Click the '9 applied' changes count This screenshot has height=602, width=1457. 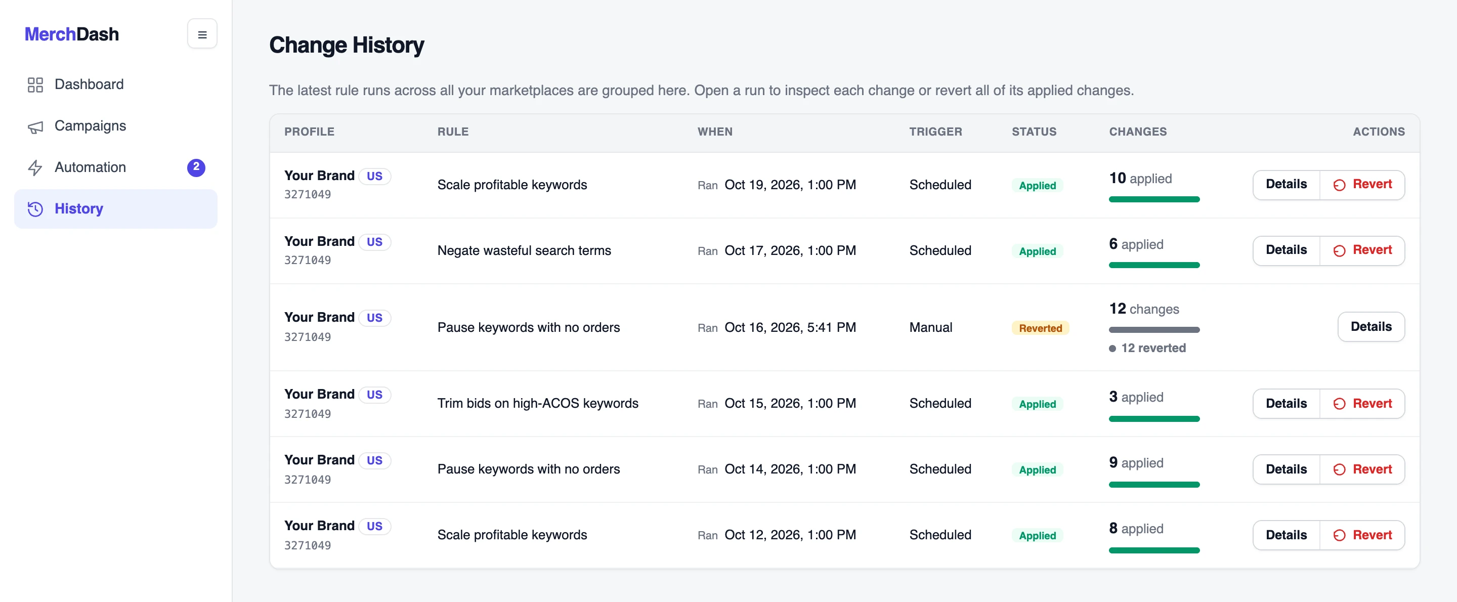pyautogui.click(x=1136, y=462)
